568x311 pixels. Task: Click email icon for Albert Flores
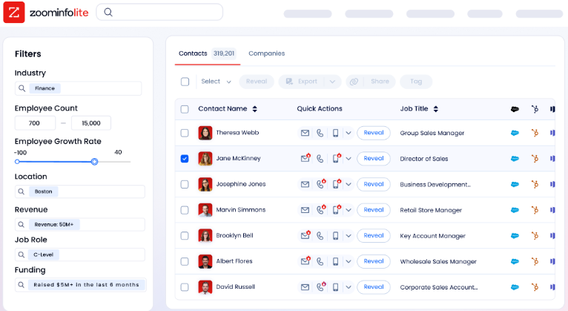[306, 261]
